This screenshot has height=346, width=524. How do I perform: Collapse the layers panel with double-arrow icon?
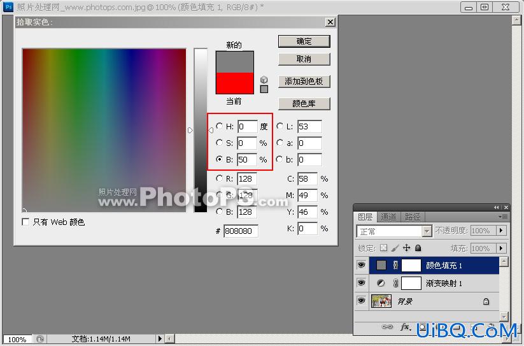click(496, 207)
